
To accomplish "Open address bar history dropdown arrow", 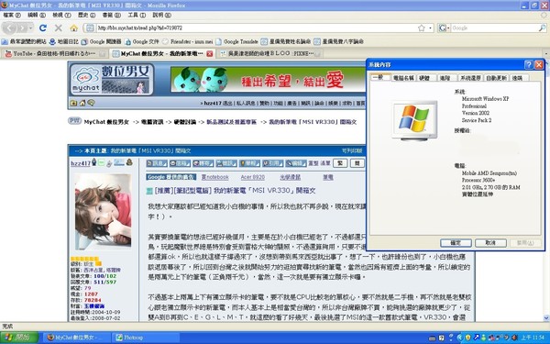I will pos(431,28).
